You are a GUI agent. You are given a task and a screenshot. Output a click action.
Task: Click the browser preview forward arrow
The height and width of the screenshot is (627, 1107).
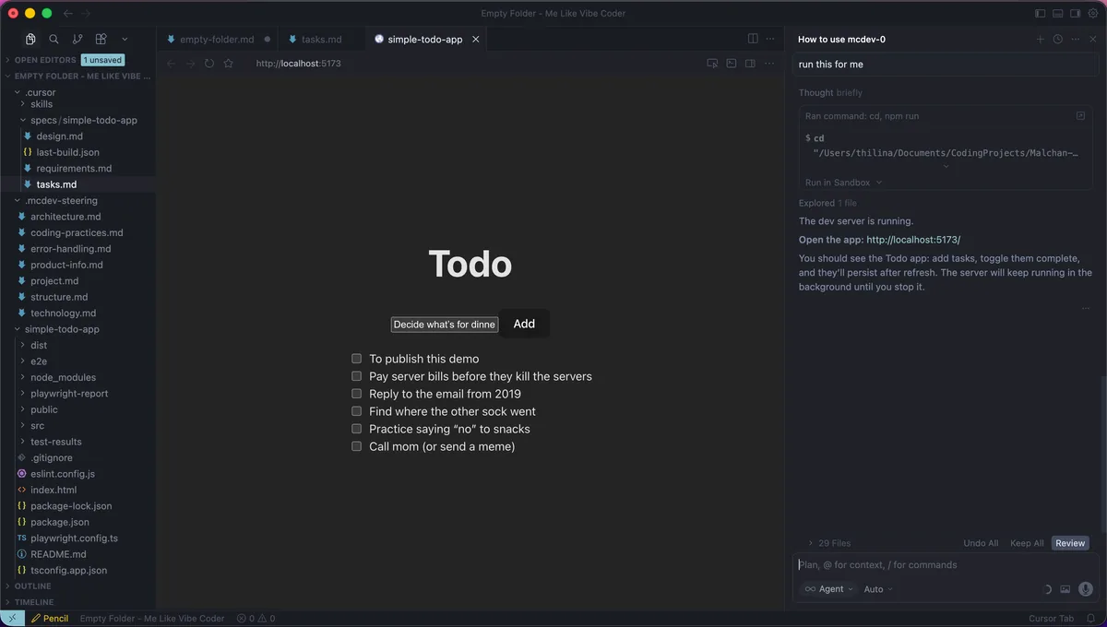coord(190,64)
